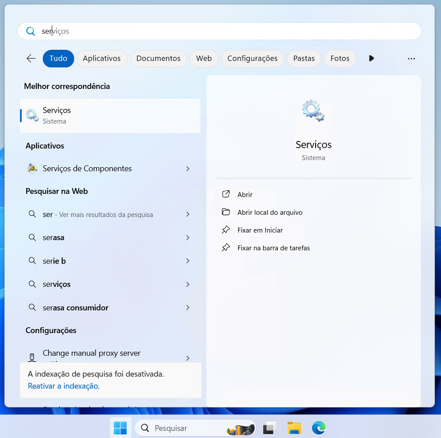
Task: Click the Pesquisar taskbar search box
Action: coord(195,428)
